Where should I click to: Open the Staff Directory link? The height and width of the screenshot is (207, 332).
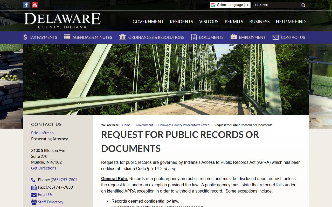click(x=51, y=202)
